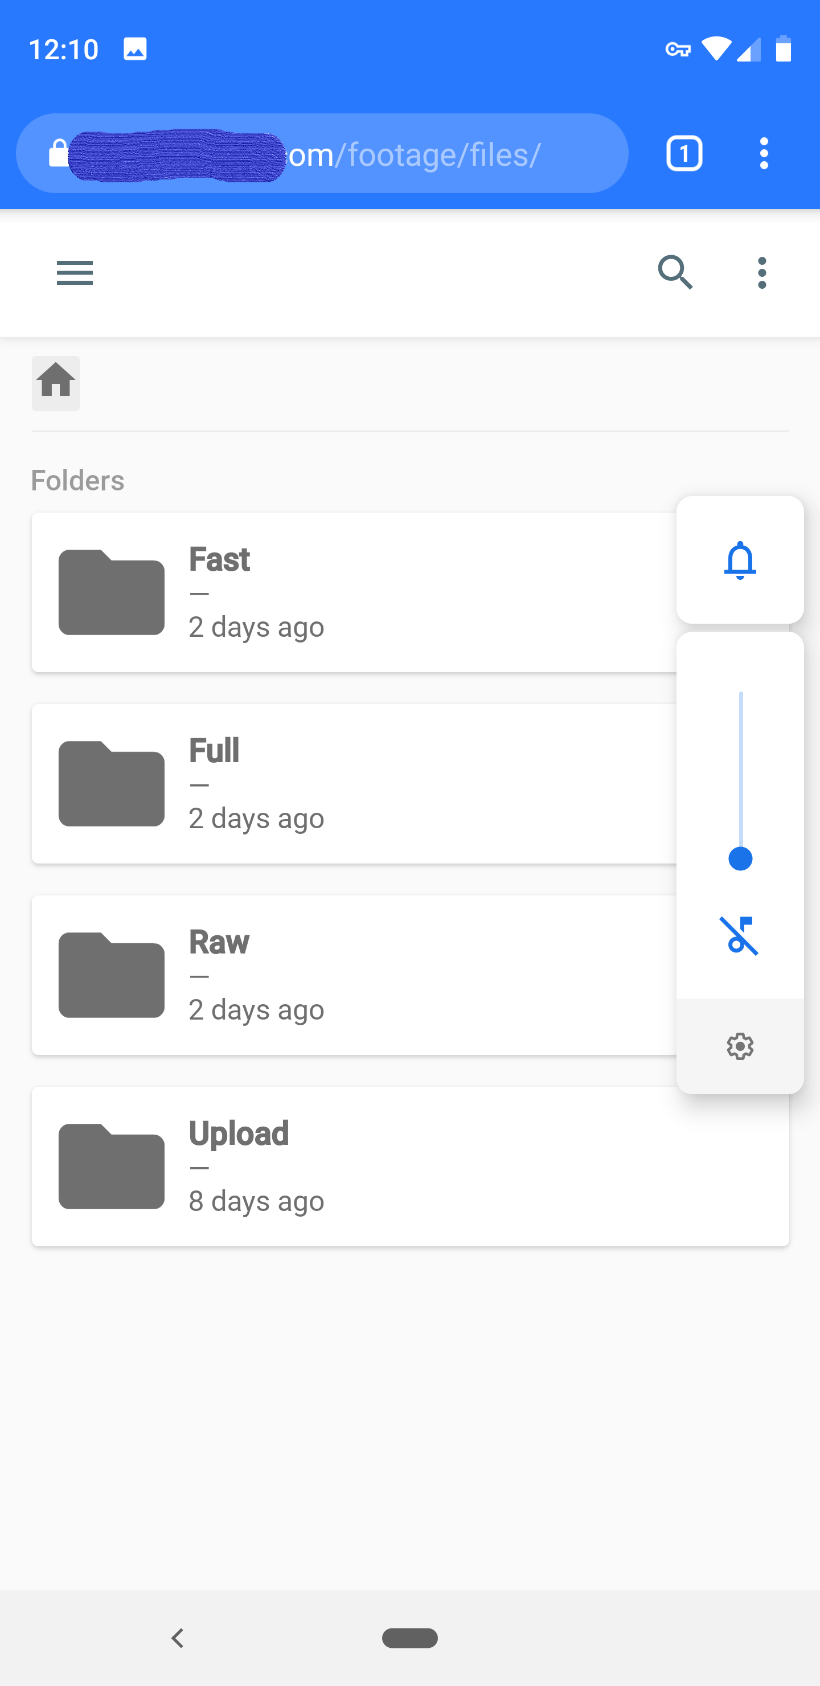The width and height of the screenshot is (820, 1686).
Task: Open the Full folder
Action: click(x=354, y=783)
